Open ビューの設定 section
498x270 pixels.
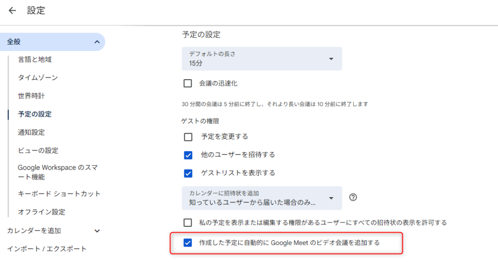point(38,151)
